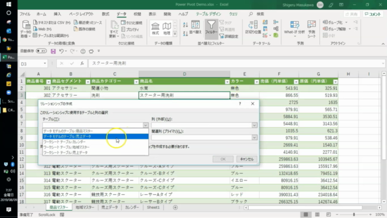The width and height of the screenshot is (387, 218).
Task: Click the fx insert function icon
Action: (82, 64)
